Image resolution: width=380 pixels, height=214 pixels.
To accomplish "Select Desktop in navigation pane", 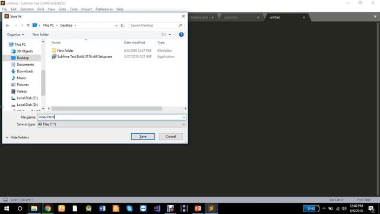I will coord(23,58).
